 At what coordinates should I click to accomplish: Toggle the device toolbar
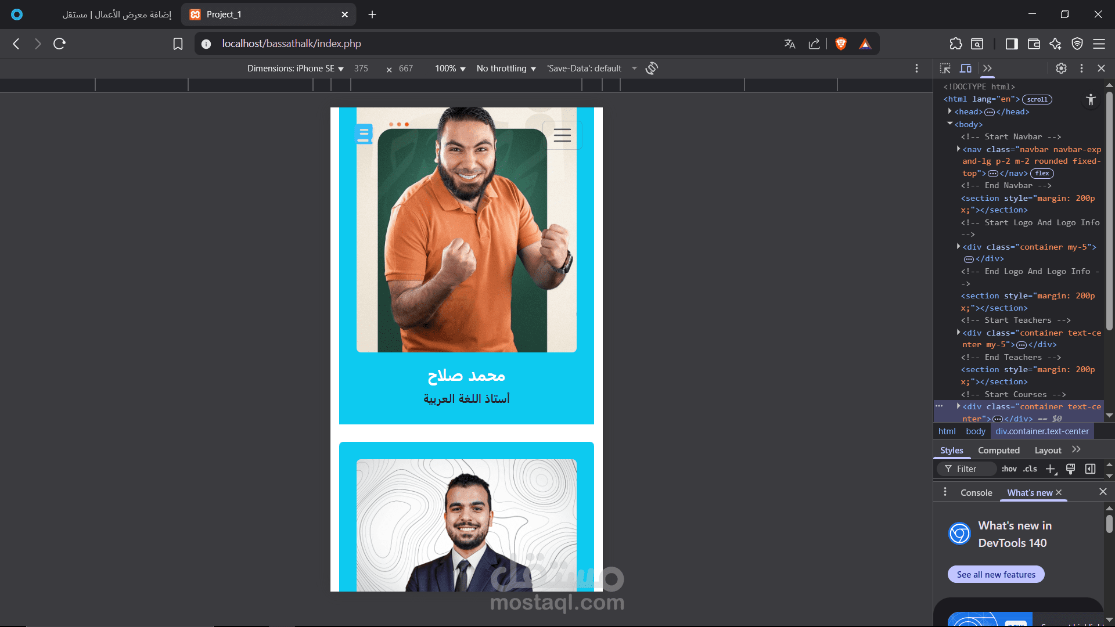[x=966, y=69]
